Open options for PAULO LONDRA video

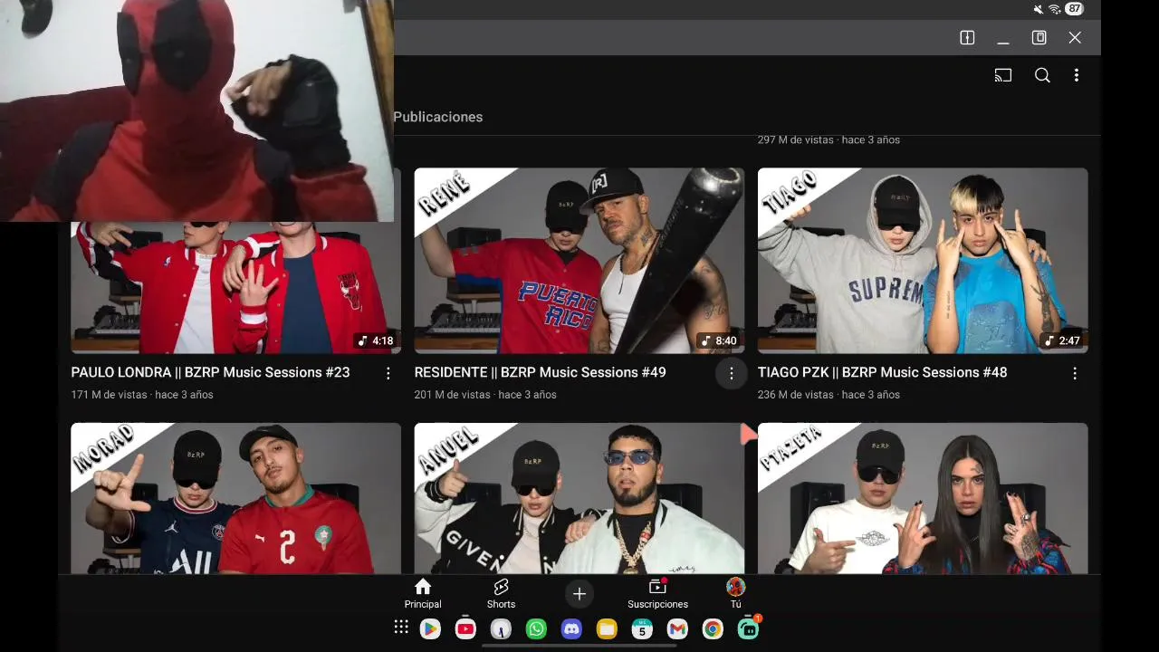click(x=388, y=373)
